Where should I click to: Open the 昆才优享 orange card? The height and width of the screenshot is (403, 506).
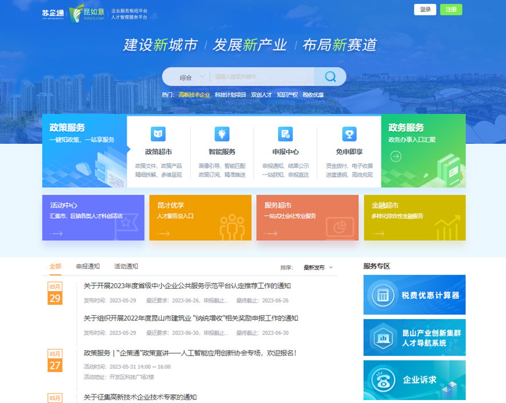pos(200,217)
